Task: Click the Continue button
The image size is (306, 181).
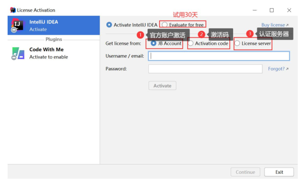Action: 245,172
